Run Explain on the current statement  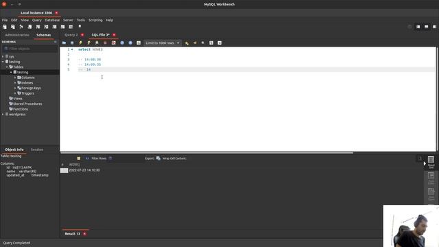point(97,43)
